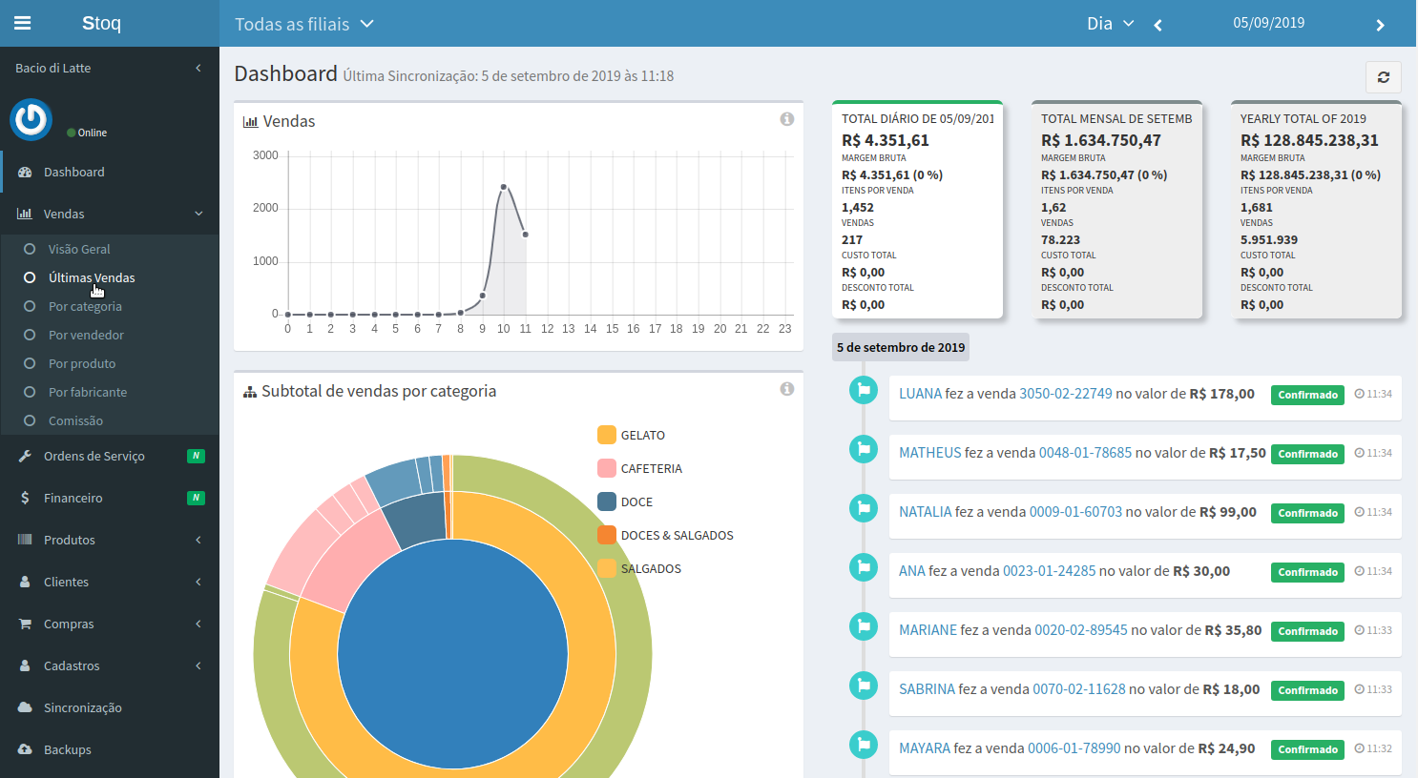Click the Total Diário summary card
The height and width of the screenshot is (778, 1418).
(x=917, y=209)
